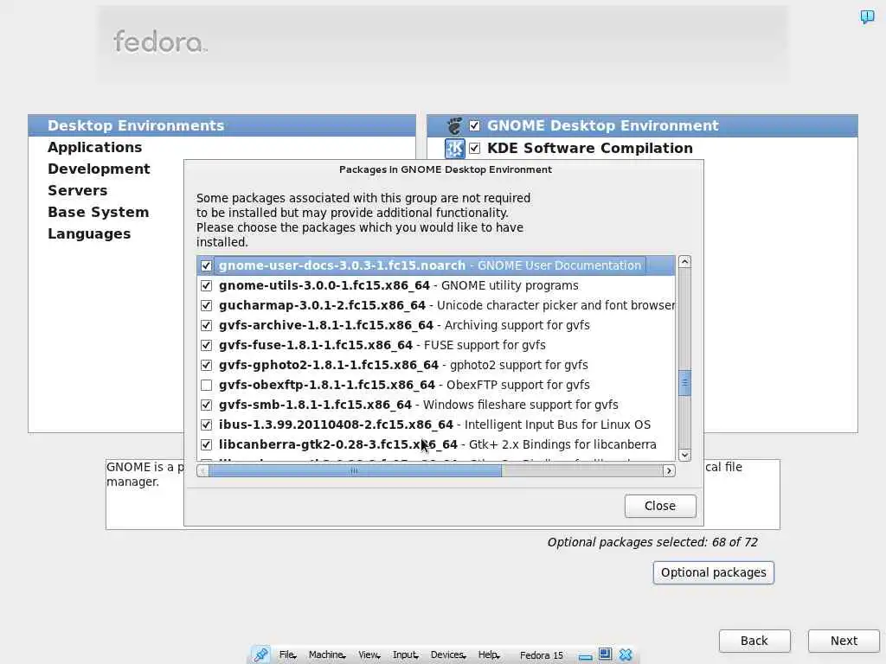Open the release notes icon in top-right corner
The width and height of the screenshot is (886, 664).
[x=867, y=17]
